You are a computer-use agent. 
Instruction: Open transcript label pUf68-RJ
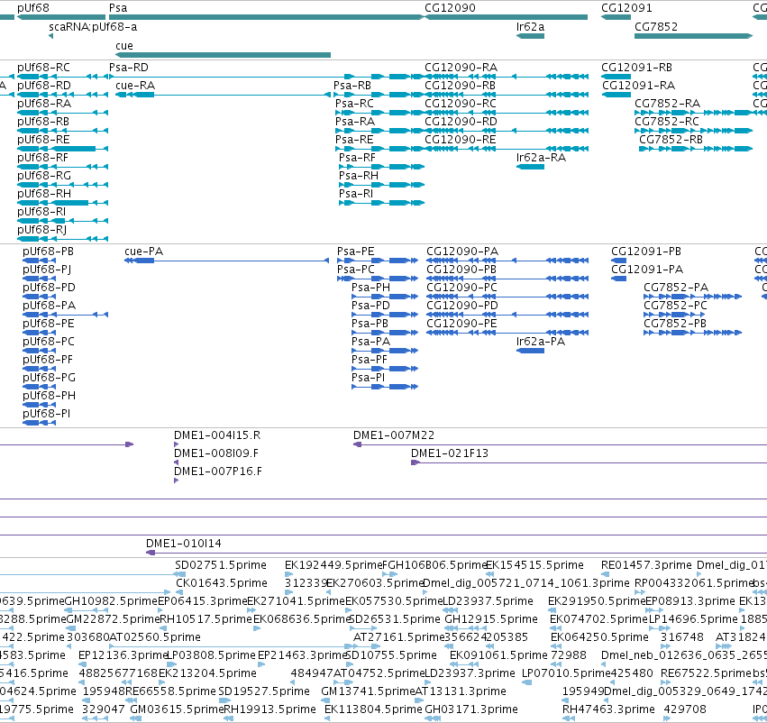[41, 230]
